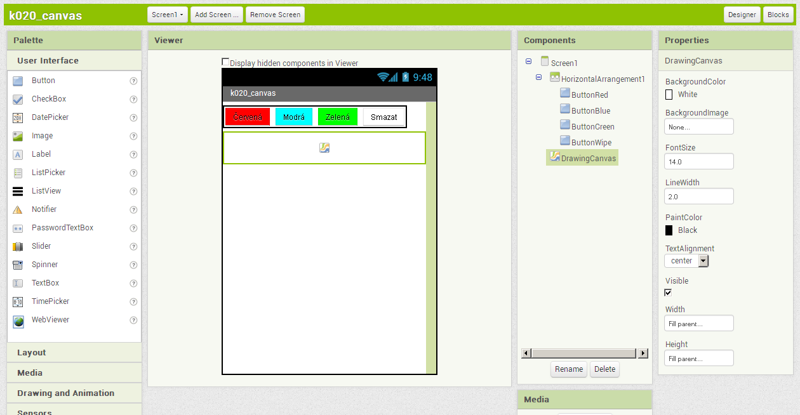Screen dimensions: 800x415
Task: Select ButtonRed in the components tree
Action: [x=584, y=95]
